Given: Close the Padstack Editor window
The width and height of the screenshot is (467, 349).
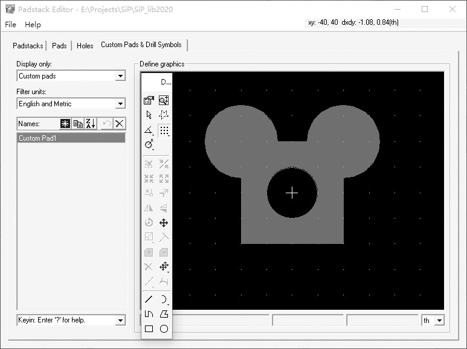Looking at the screenshot, I should 453,9.
